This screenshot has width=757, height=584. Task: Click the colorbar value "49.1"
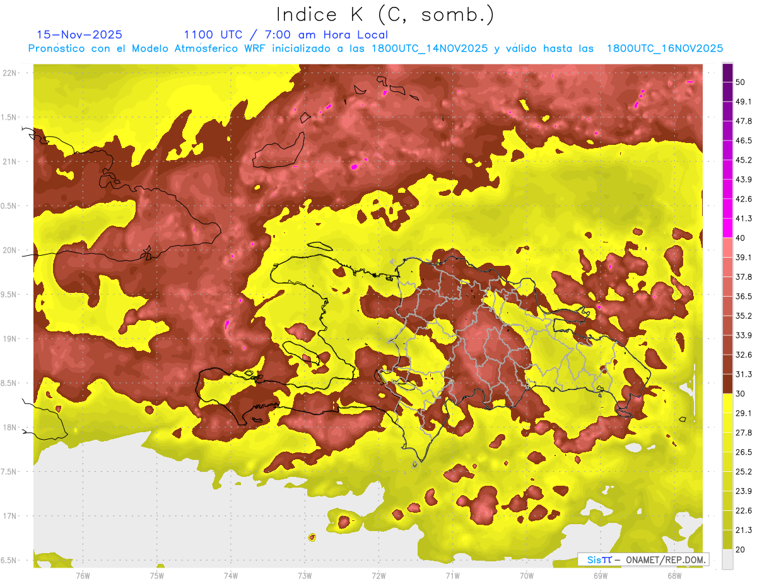tap(743, 101)
